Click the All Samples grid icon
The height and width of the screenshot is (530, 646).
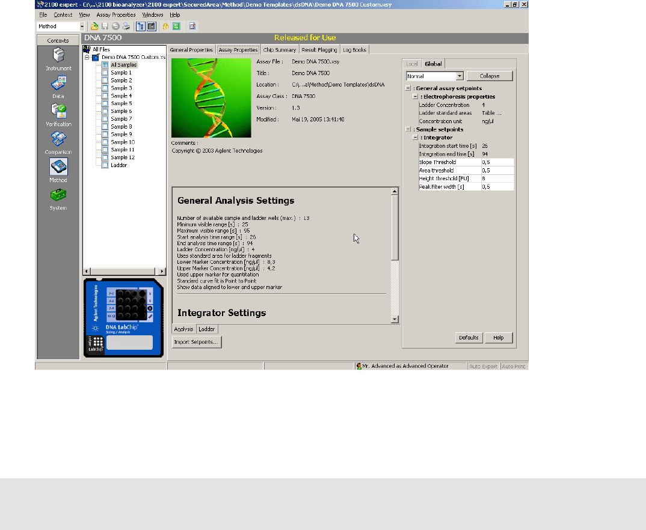pos(105,65)
